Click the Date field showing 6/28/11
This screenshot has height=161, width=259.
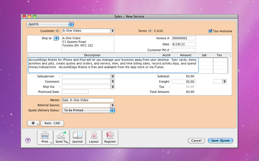tap(184, 44)
